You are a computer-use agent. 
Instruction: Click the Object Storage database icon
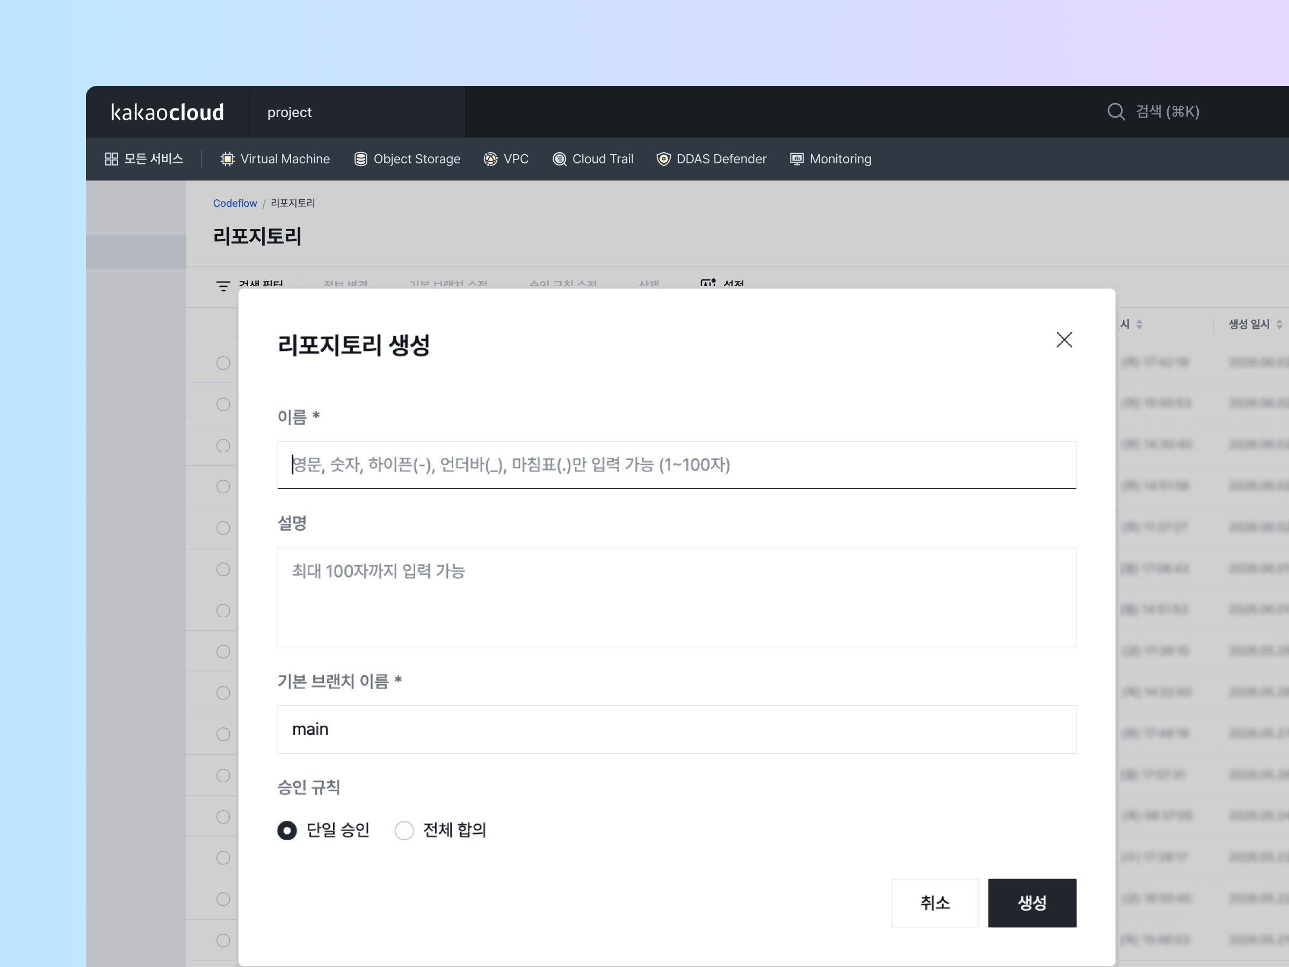point(361,158)
